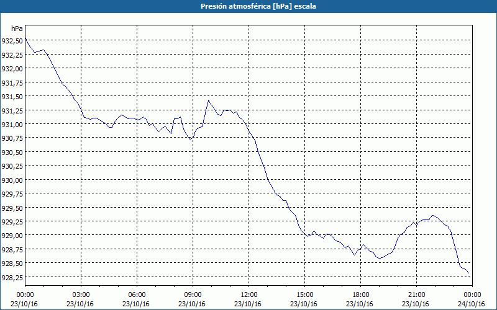This screenshot has height=310, width=497.
Task: Click the title bar 'Presión atmosférica [hPa] escala'
Action: [x=258, y=6]
